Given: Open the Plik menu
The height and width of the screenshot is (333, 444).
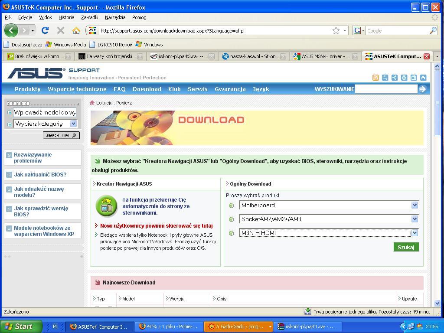Looking at the screenshot, I should [8, 17].
